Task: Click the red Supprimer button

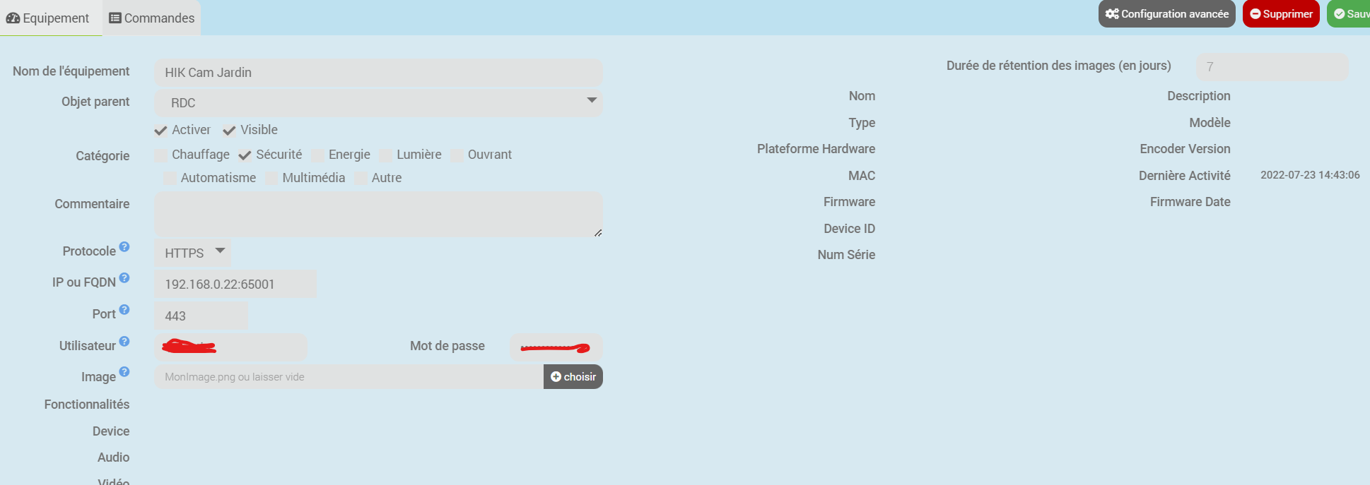Action: coord(1281,13)
